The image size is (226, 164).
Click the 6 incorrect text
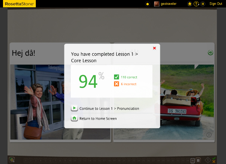click(128, 84)
